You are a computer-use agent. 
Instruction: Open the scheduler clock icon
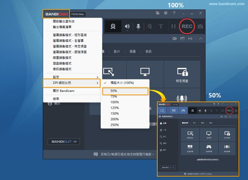click(x=165, y=13)
